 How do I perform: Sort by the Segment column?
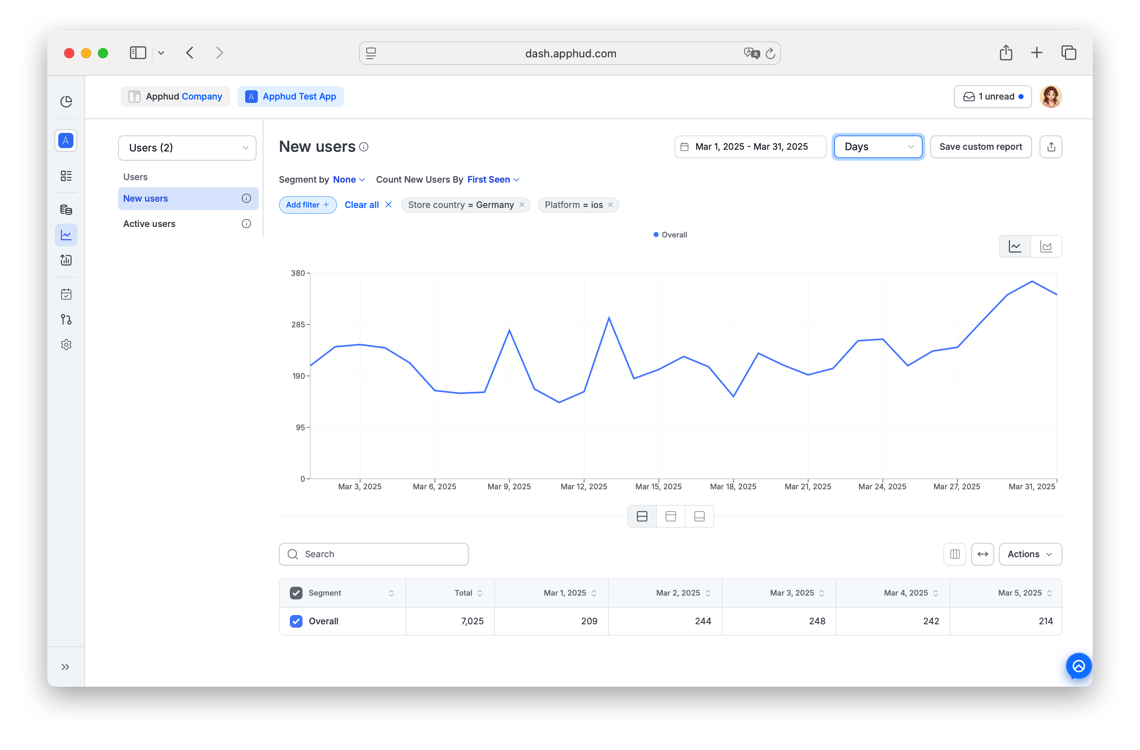(x=392, y=593)
